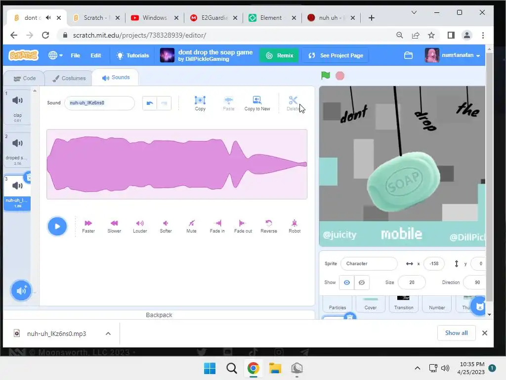The height and width of the screenshot is (380, 506).
Task: Select the clap sound
Action: 17,107
